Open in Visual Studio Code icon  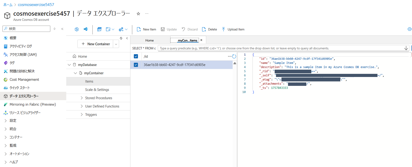[x=86, y=29]
